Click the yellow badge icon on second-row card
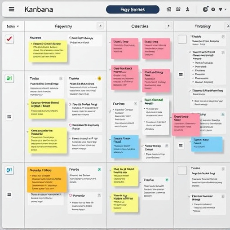The height and width of the screenshot is (230, 230). (99, 78)
